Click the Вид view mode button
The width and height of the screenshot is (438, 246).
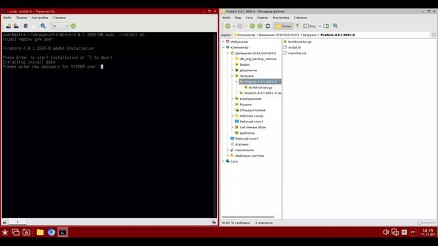pos(309,26)
